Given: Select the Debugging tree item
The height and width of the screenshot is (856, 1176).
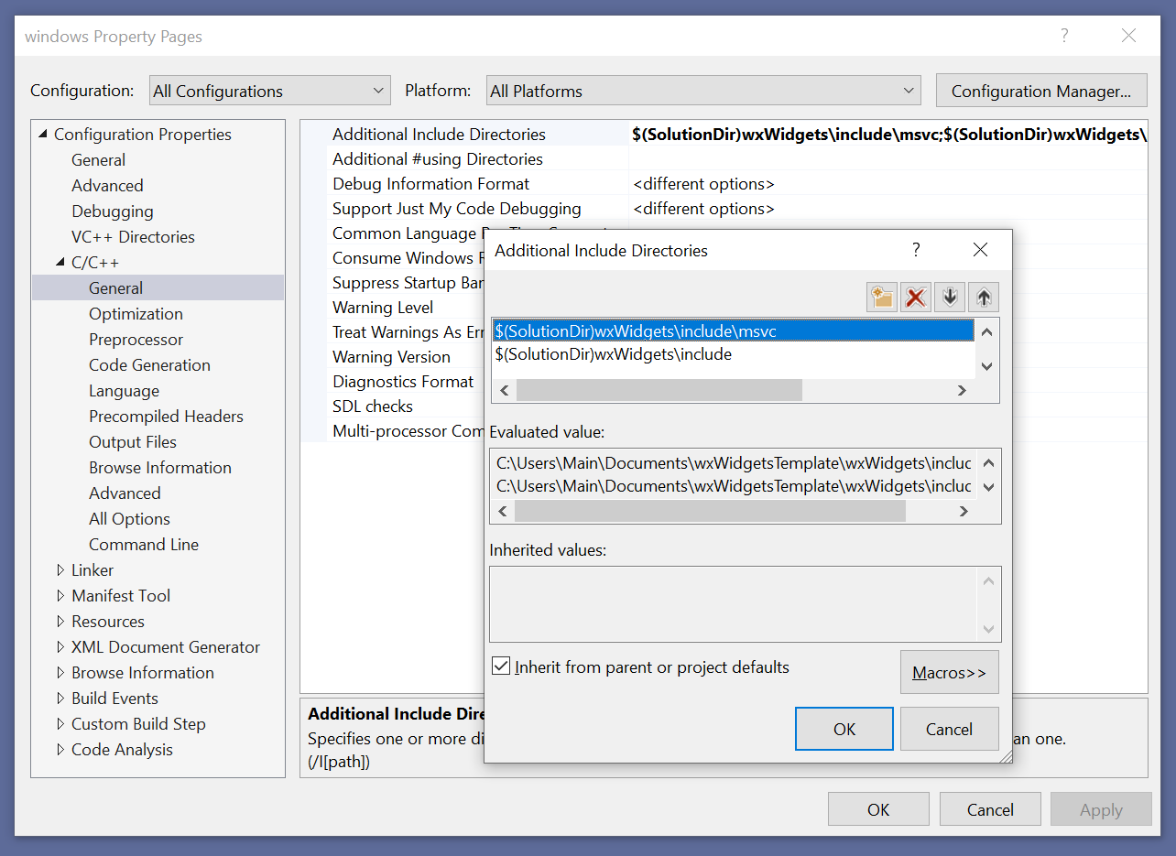Looking at the screenshot, I should (x=113, y=211).
